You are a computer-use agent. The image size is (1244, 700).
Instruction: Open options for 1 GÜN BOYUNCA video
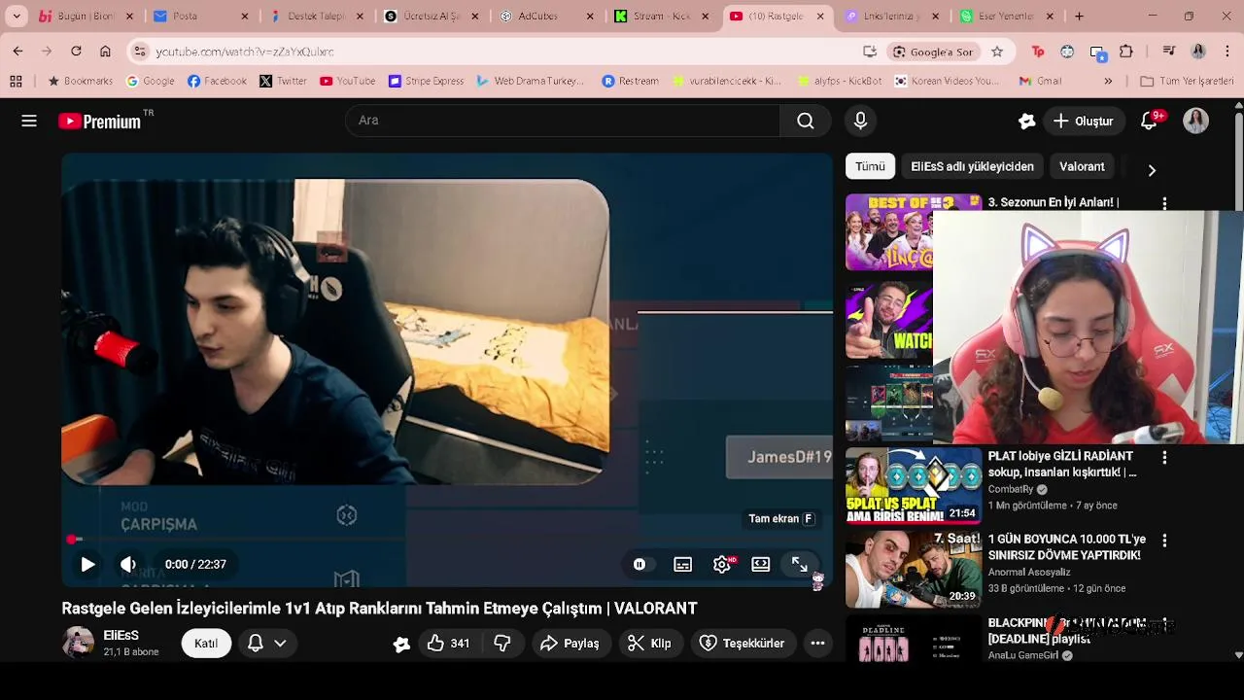1164,540
